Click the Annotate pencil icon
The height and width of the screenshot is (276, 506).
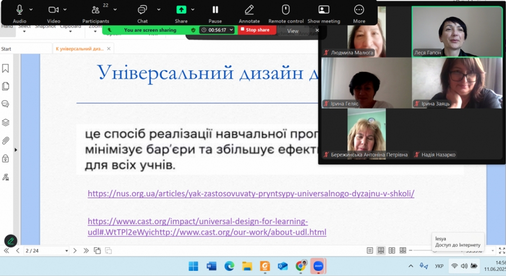click(249, 10)
